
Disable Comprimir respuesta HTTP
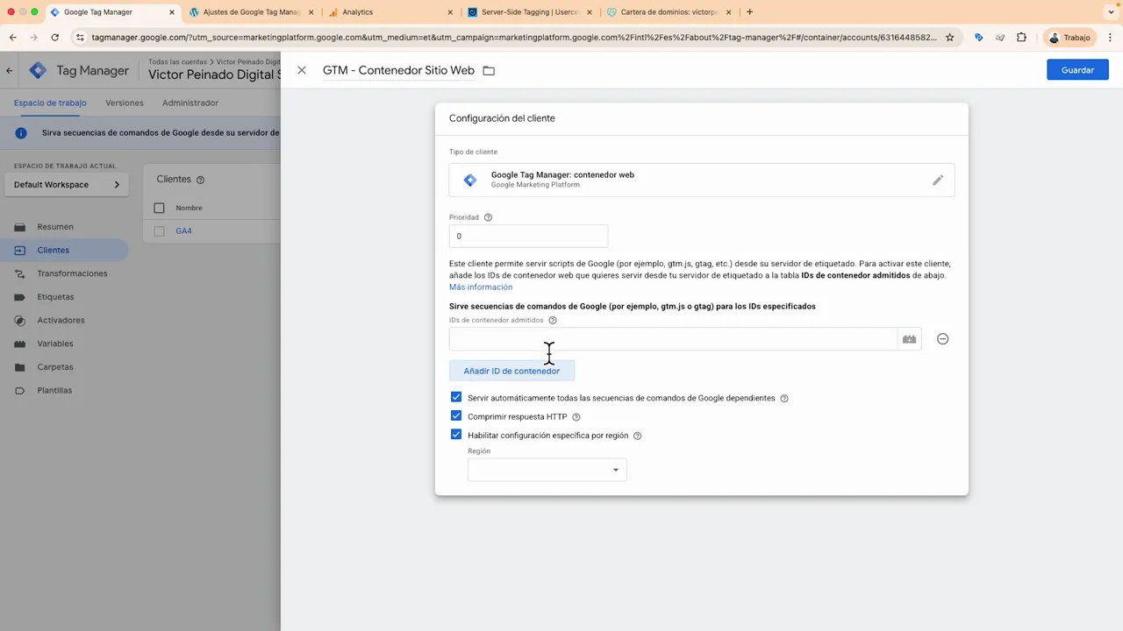[455, 415]
